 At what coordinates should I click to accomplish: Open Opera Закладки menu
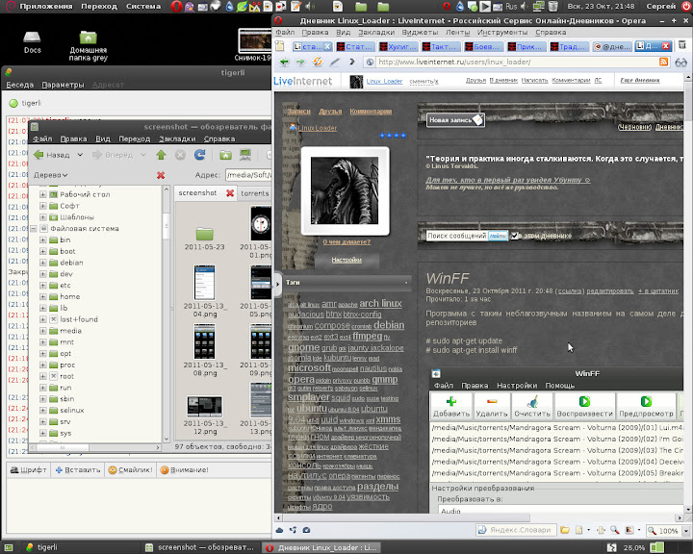(376, 33)
